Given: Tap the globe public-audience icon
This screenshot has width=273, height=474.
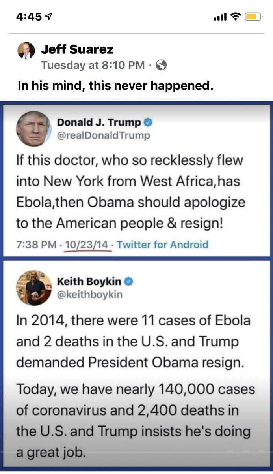Looking at the screenshot, I should click(161, 65).
